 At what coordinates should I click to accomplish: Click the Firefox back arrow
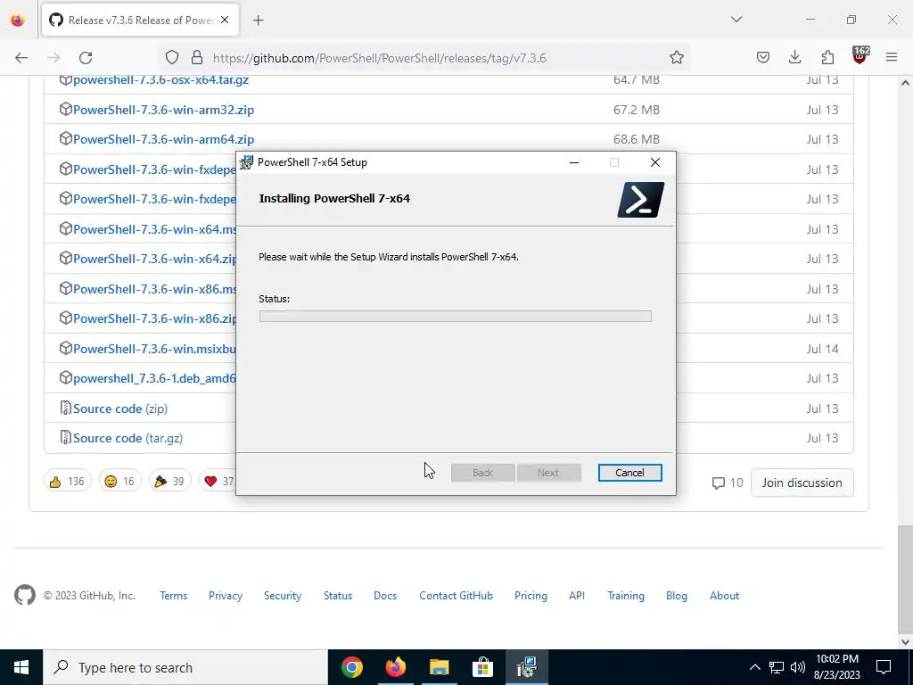coord(21,58)
